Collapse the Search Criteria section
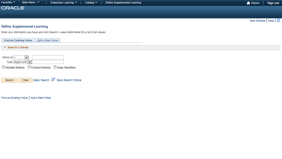The image size is (282, 159). [x=5, y=47]
